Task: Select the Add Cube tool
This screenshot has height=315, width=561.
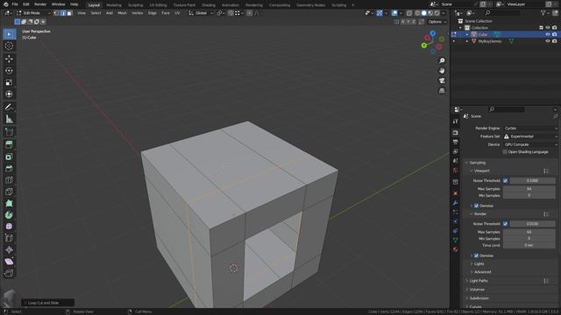Action: point(9,132)
